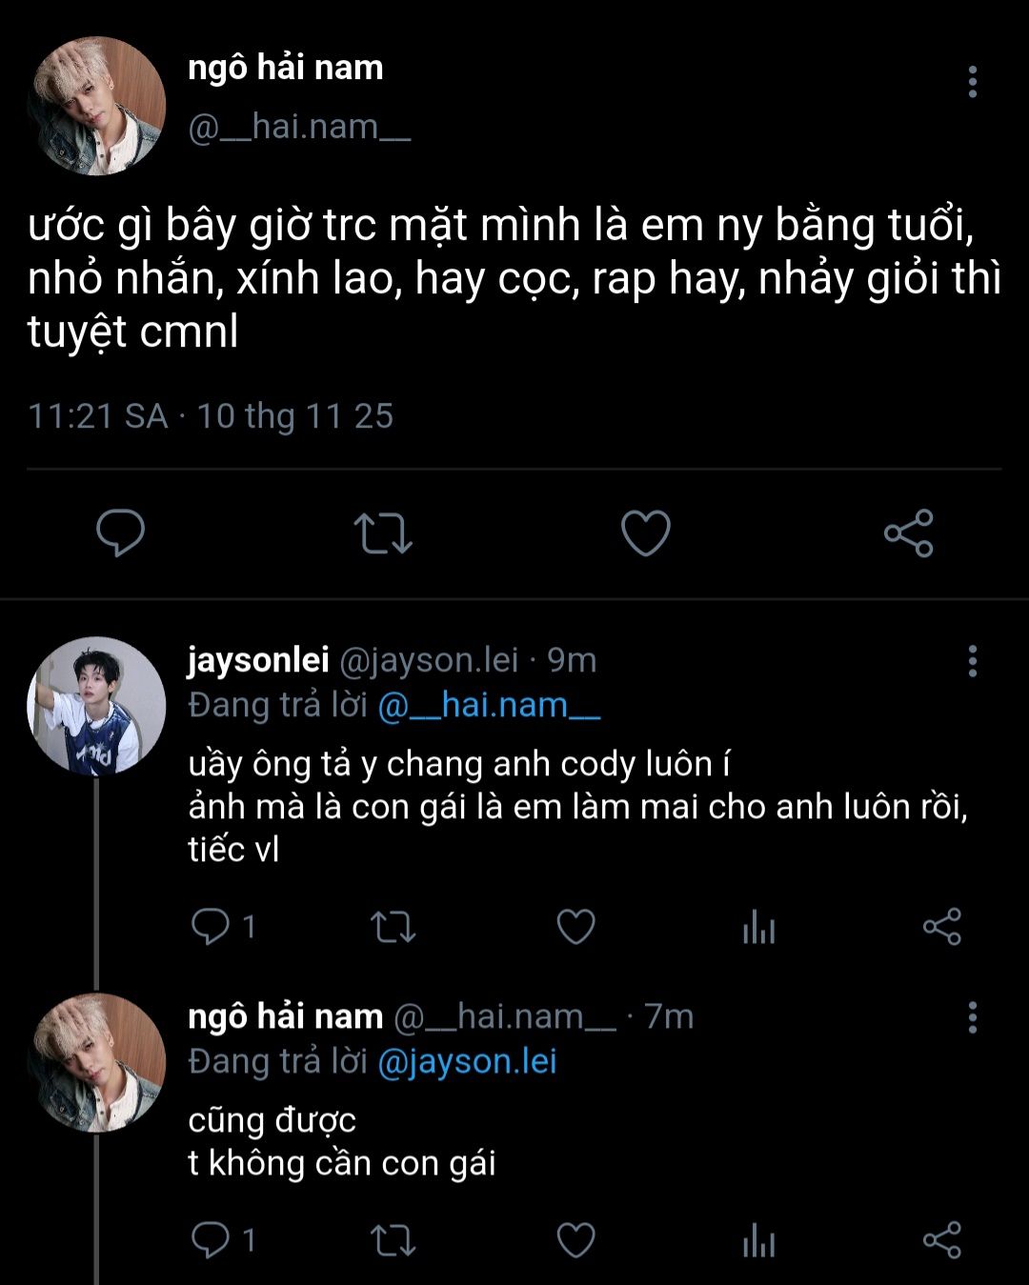Open the @__hai.nam__ mention link in jaysonlei's reply
This screenshot has height=1285, width=1029.
489,706
